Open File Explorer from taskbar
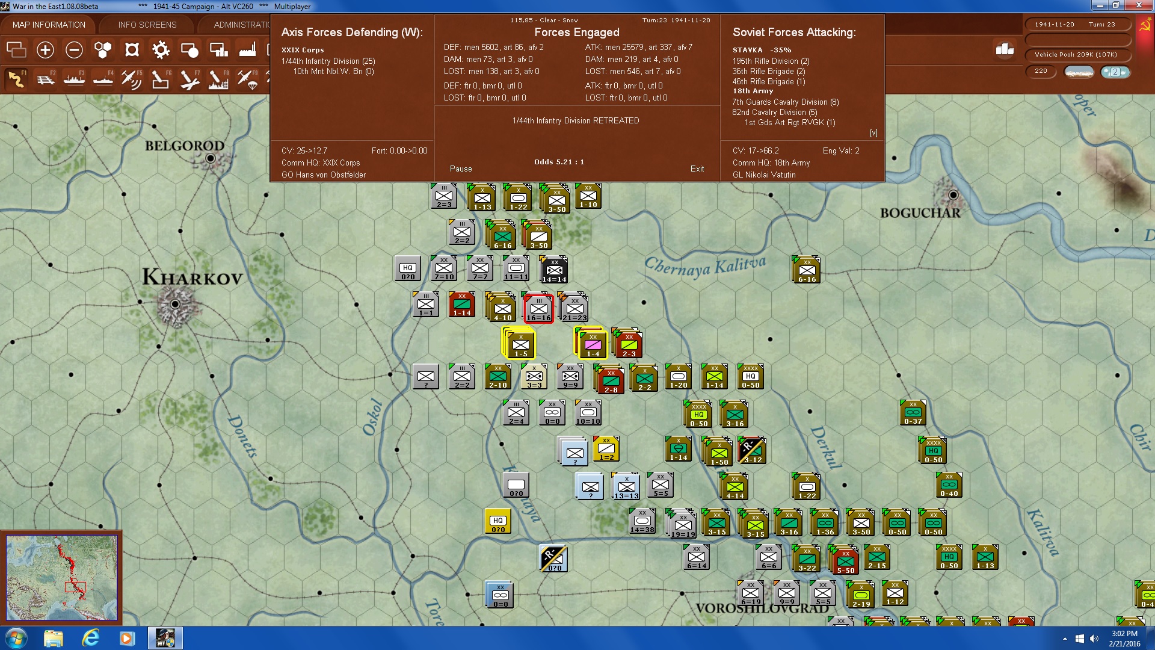 click(x=54, y=638)
